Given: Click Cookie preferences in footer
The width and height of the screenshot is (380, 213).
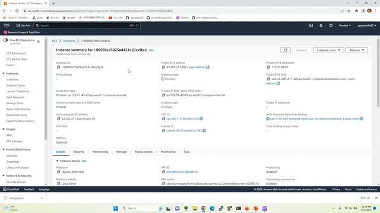Looking at the screenshot, I should coord(366,189).
